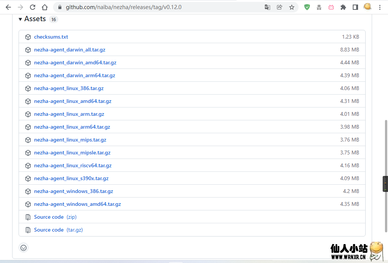Viewport: 388px width, 263px height.
Task: Add a reaction with the smiley button
Action: 23,248
